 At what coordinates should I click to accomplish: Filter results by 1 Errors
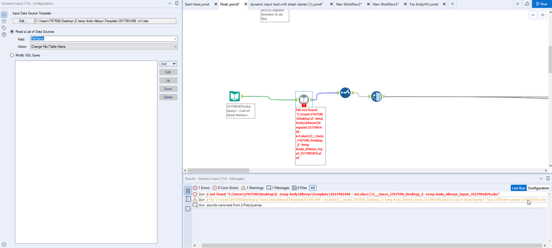click(x=201, y=188)
